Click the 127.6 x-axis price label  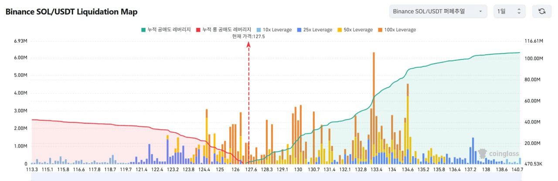pyautogui.click(x=252, y=170)
